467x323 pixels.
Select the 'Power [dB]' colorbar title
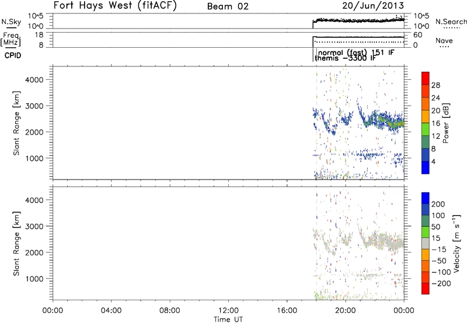click(446, 123)
